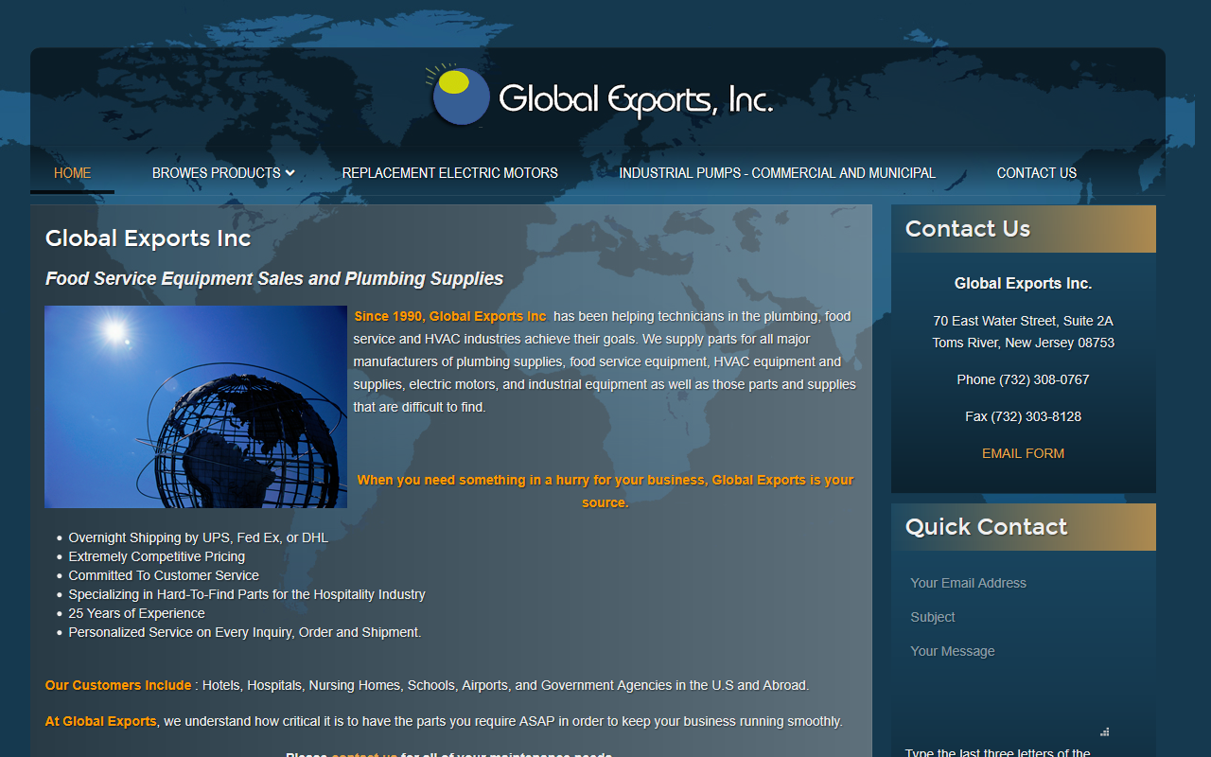This screenshot has width=1211, height=757.
Task: Click 'Personalized Service on Every Inquiry' bullet
Action: coord(245,632)
